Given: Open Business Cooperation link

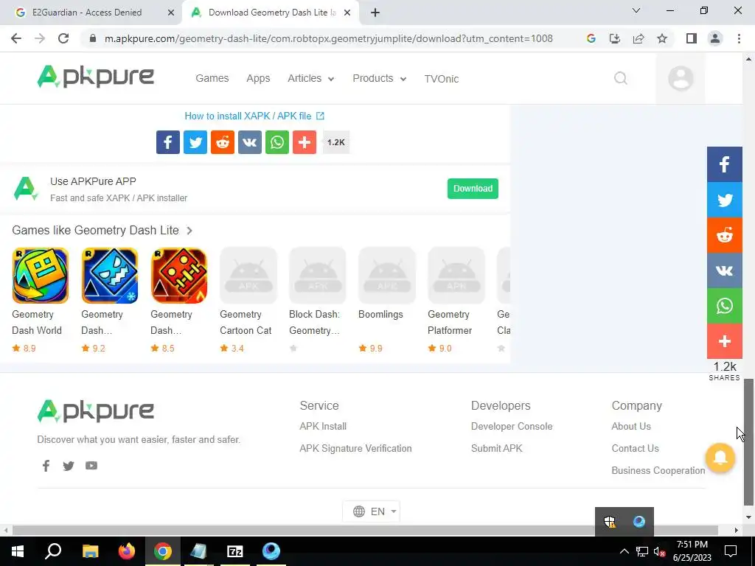Looking at the screenshot, I should coord(658,471).
